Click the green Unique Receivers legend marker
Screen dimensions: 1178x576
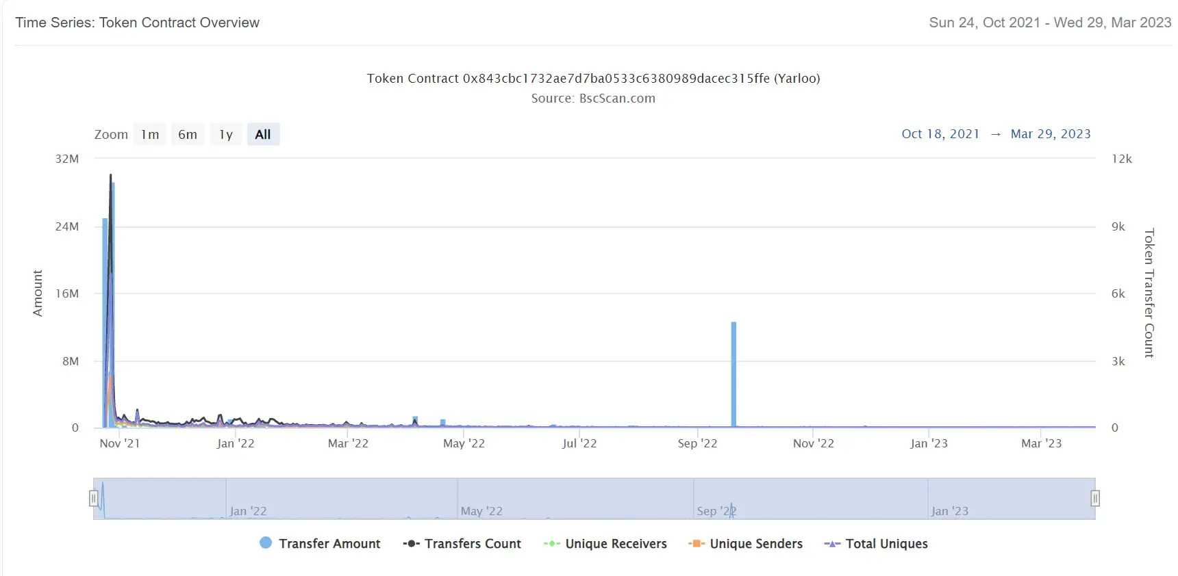[551, 544]
